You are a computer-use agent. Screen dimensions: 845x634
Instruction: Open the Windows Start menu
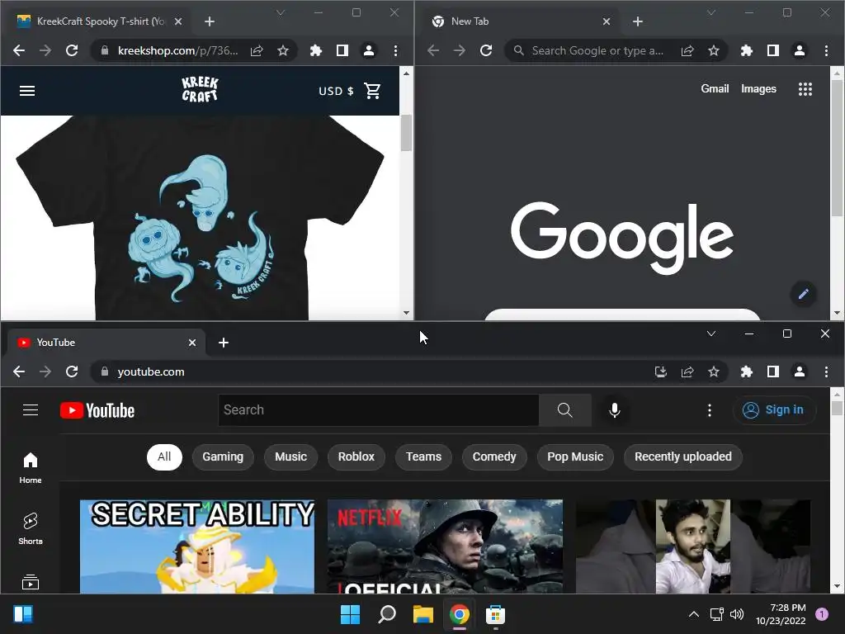click(350, 614)
